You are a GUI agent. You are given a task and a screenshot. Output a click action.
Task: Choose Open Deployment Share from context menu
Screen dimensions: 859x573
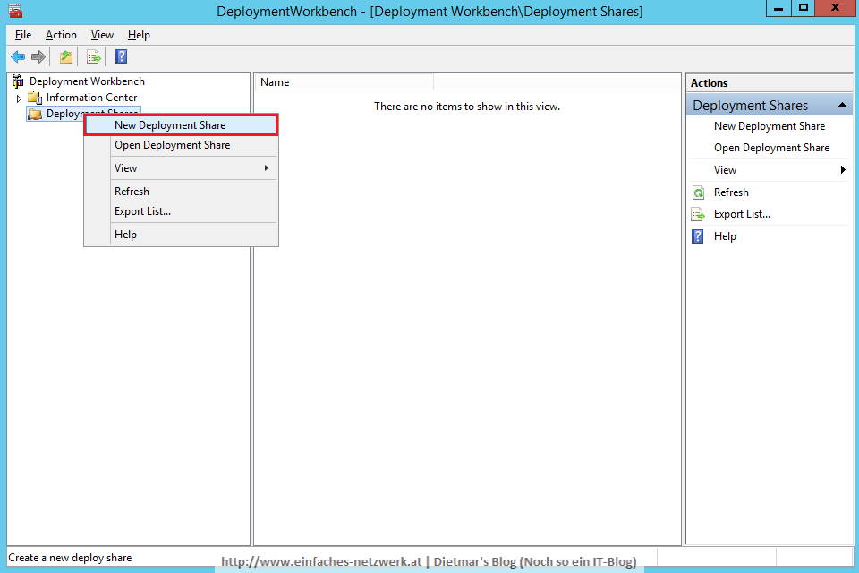click(x=181, y=145)
